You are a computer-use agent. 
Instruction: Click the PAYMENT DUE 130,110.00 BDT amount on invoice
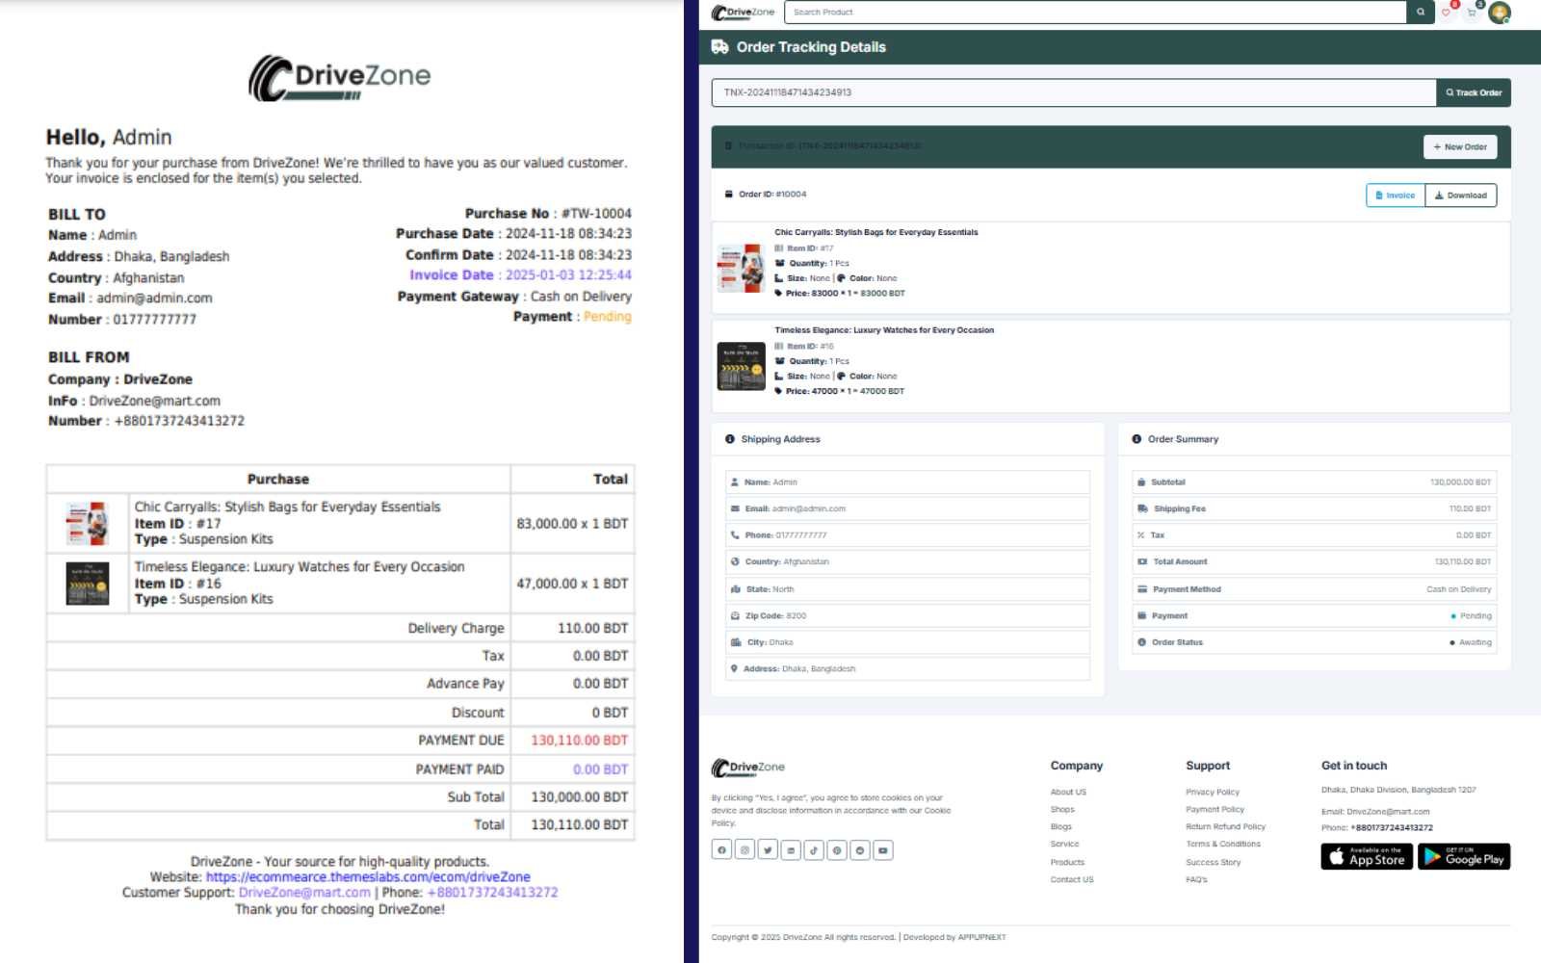[579, 741]
